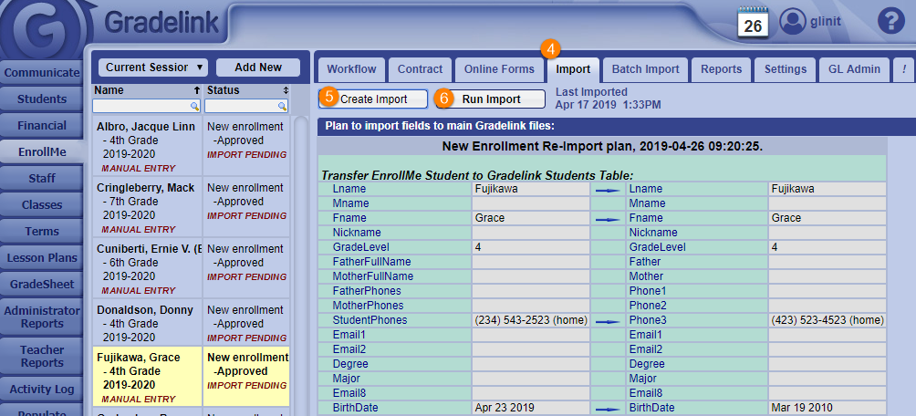
Task: Click the Add New button
Action: click(x=258, y=68)
